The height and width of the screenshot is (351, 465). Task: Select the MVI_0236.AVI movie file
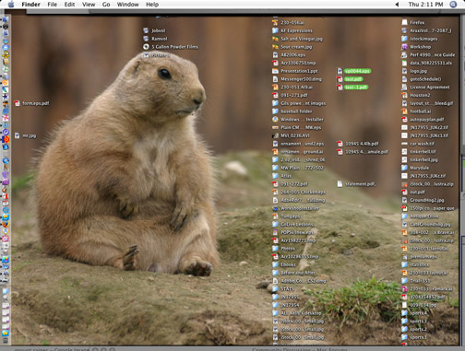click(x=275, y=135)
